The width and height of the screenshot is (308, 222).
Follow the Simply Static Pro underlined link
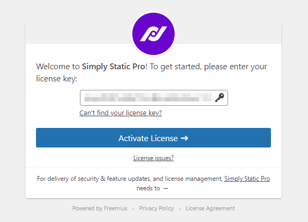click(x=247, y=179)
